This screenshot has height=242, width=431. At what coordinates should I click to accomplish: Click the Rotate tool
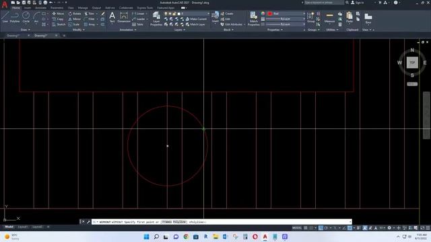[75, 13]
